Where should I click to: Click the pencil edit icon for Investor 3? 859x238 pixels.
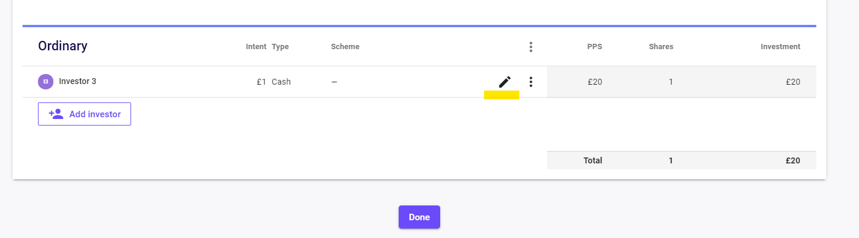(x=504, y=82)
